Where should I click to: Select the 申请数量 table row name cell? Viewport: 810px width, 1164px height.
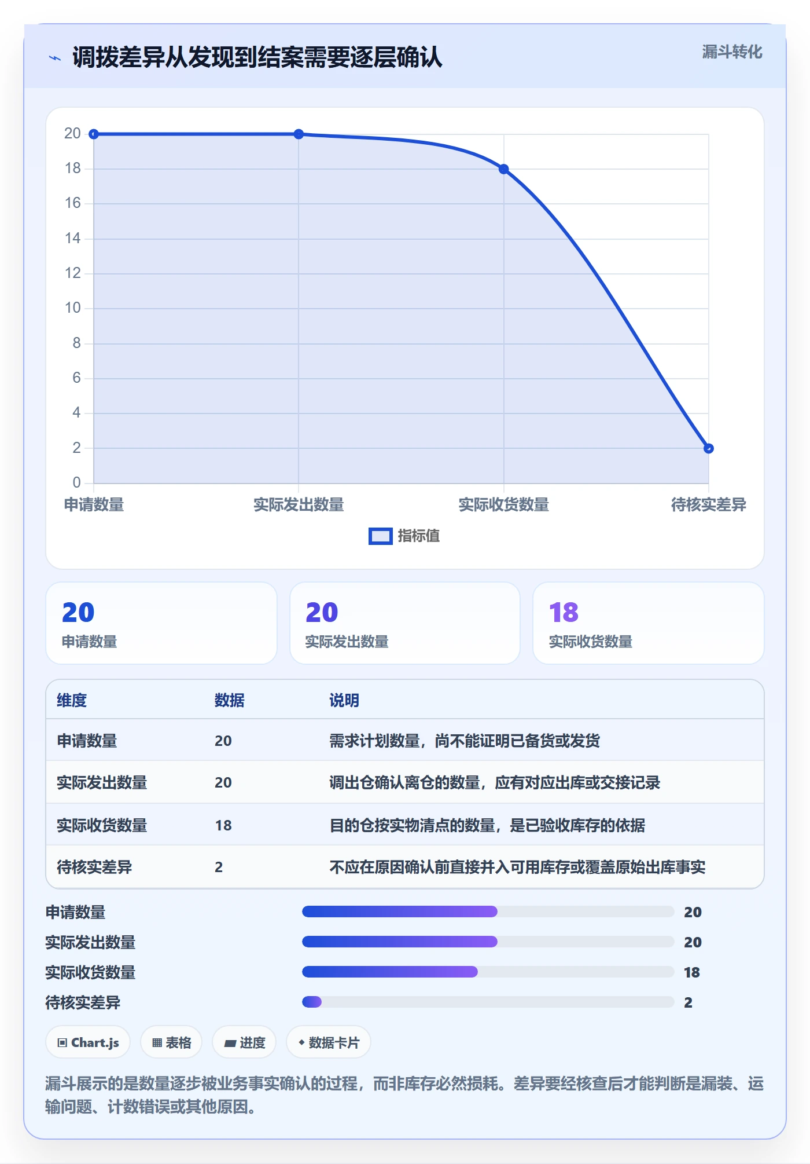tap(87, 741)
